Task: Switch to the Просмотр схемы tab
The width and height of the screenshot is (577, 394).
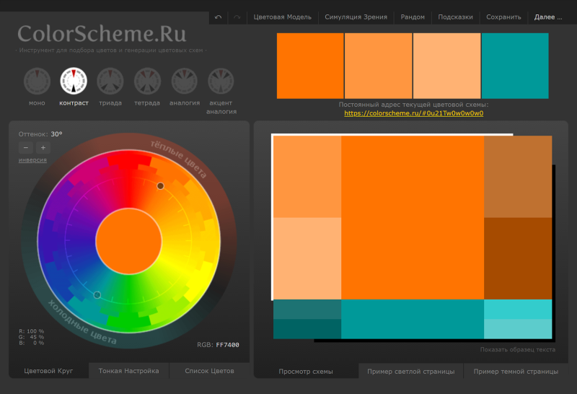Action: (306, 372)
